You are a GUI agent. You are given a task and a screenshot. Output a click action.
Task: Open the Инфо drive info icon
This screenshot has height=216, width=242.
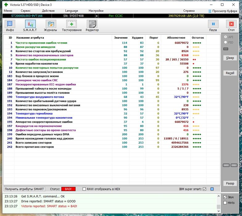[x=10, y=24]
